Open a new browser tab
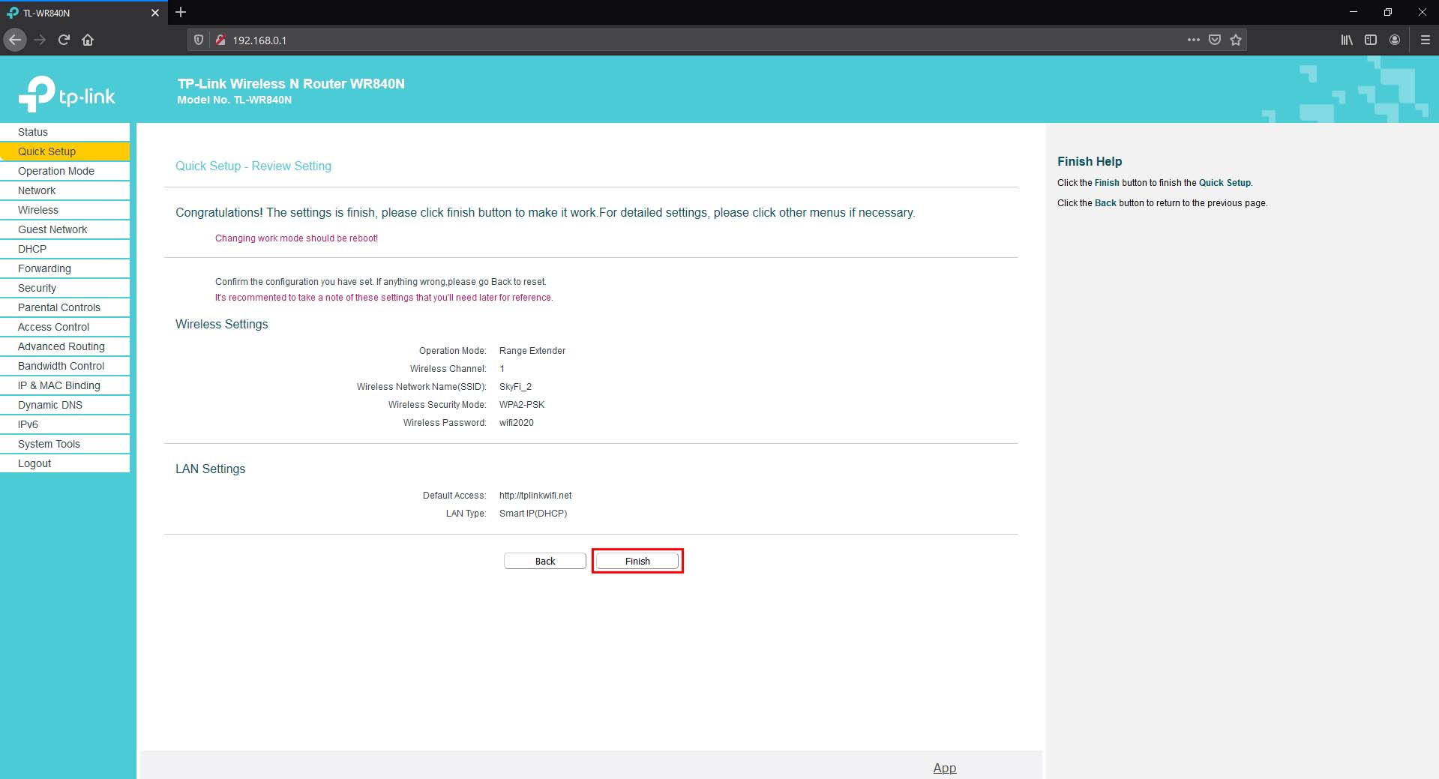Viewport: 1439px width, 779px height. point(180,12)
